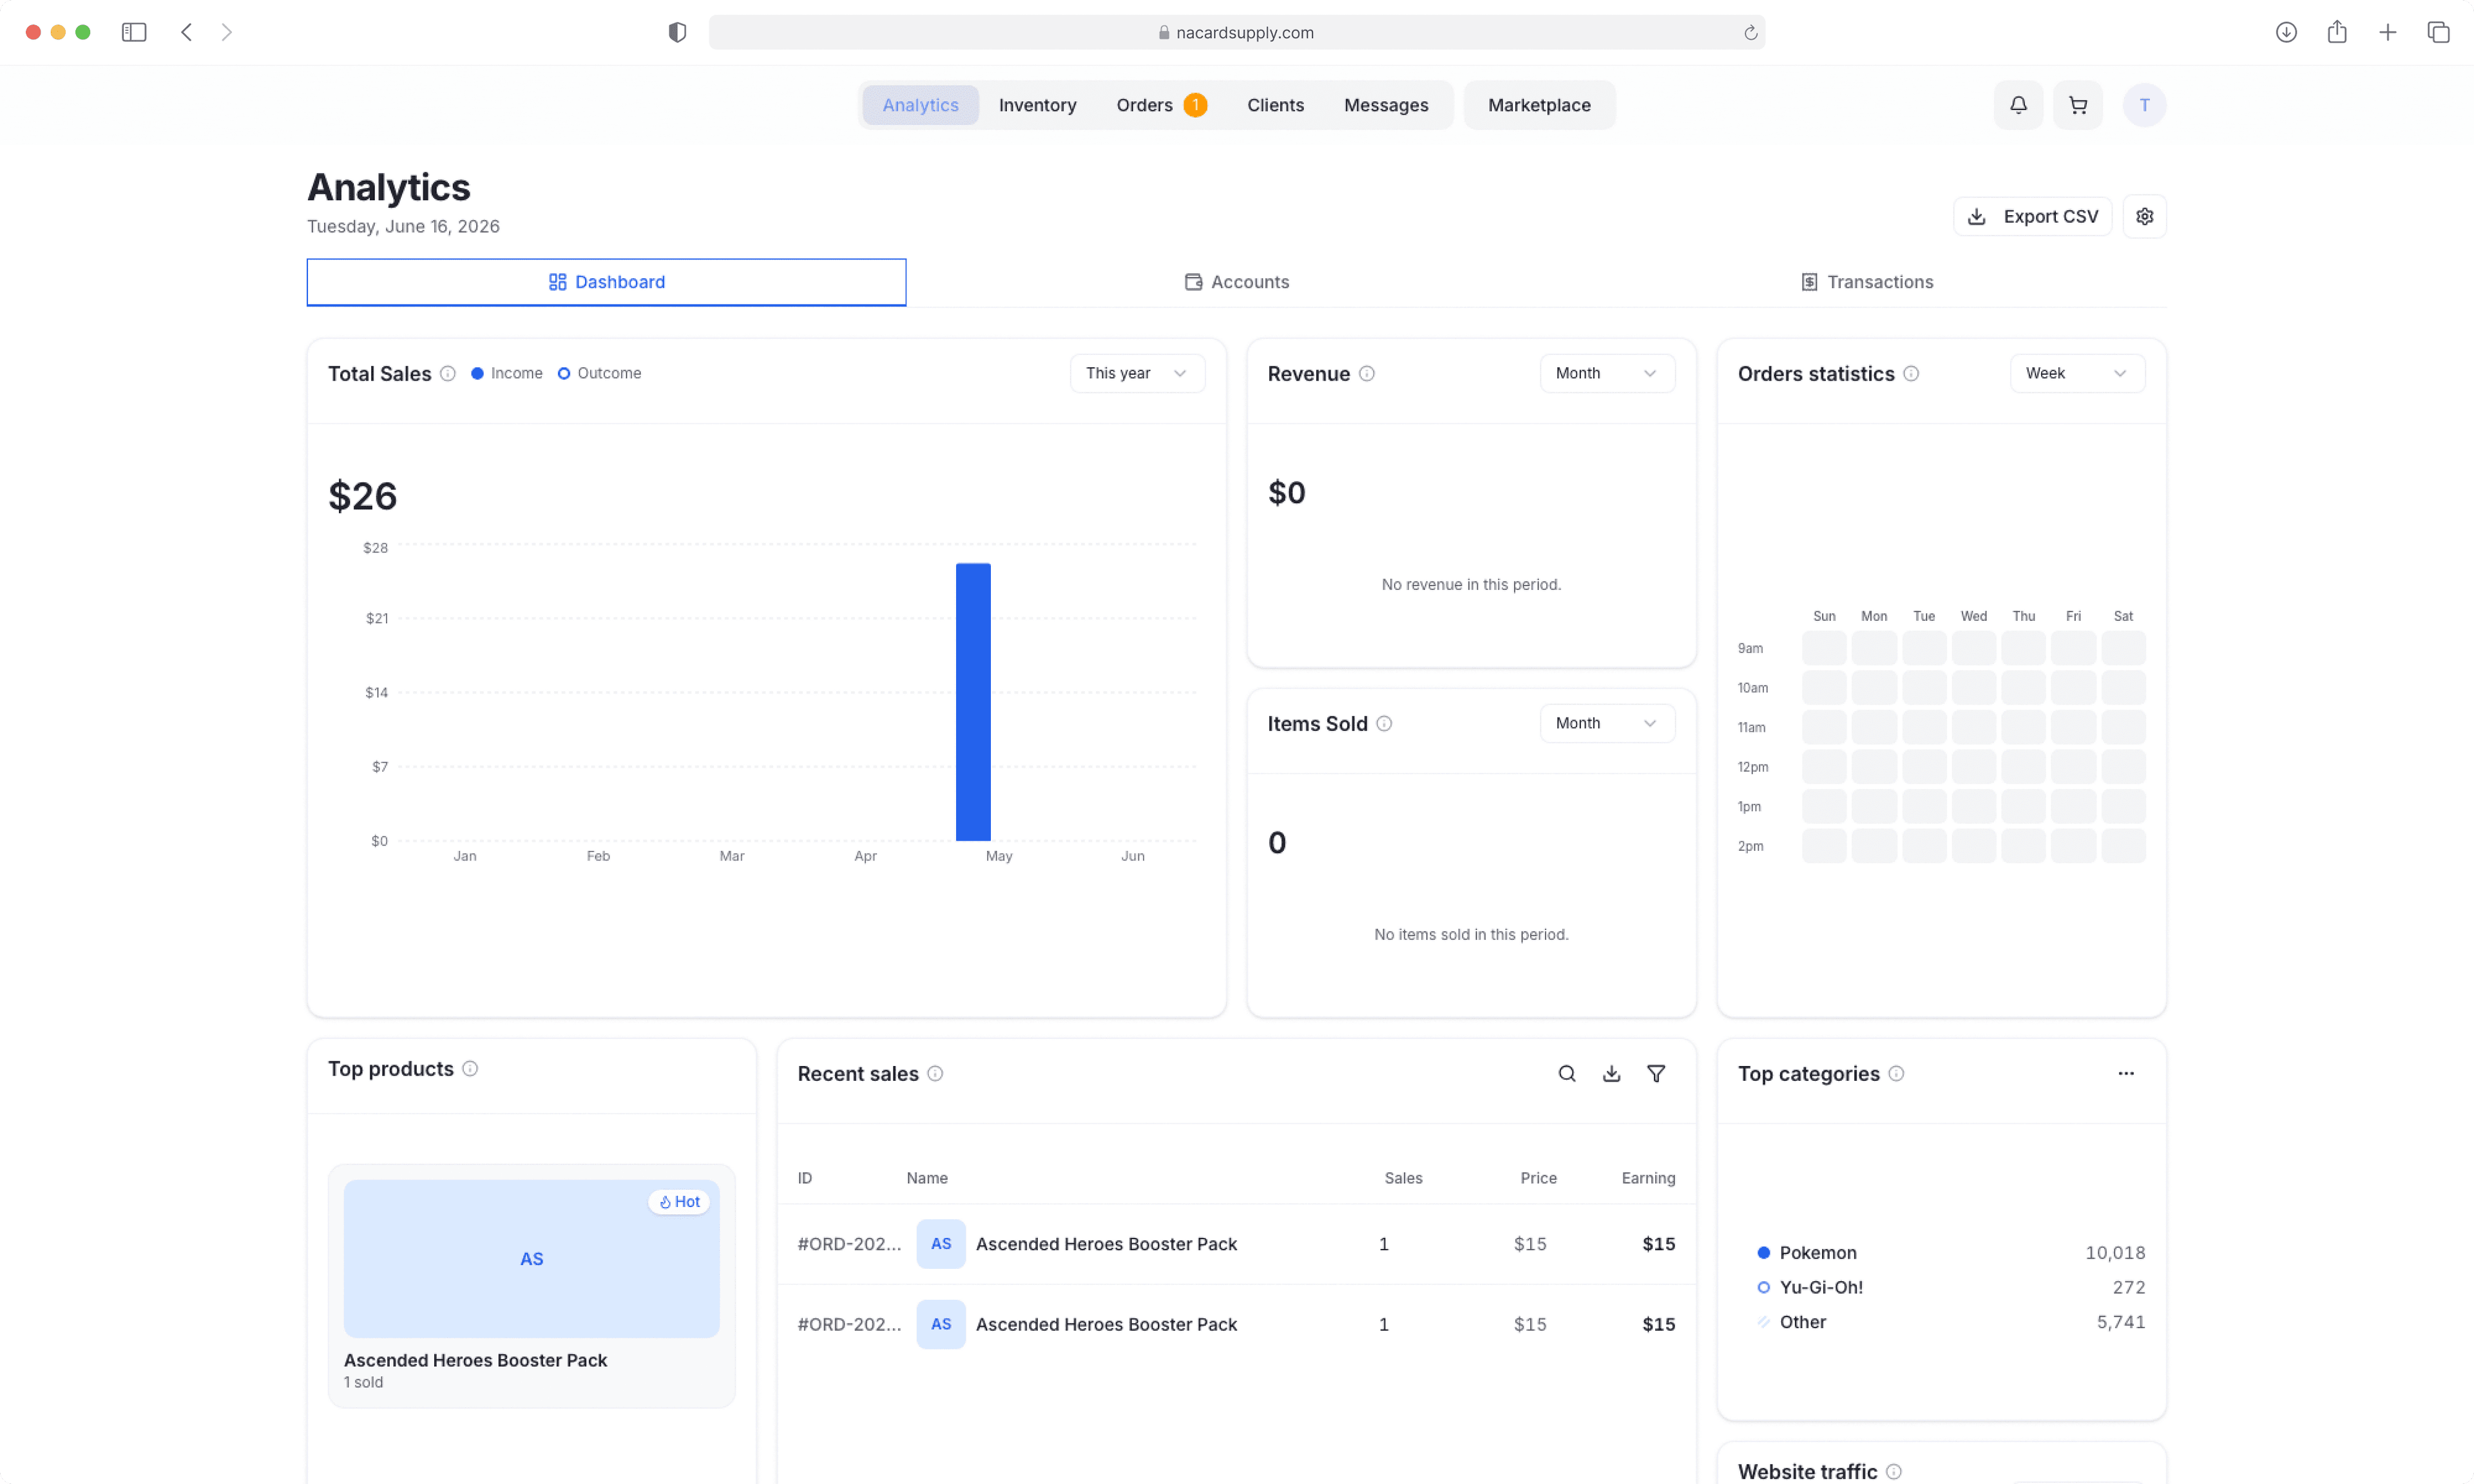
Task: Toggle Income series in Total Sales
Action: point(507,373)
